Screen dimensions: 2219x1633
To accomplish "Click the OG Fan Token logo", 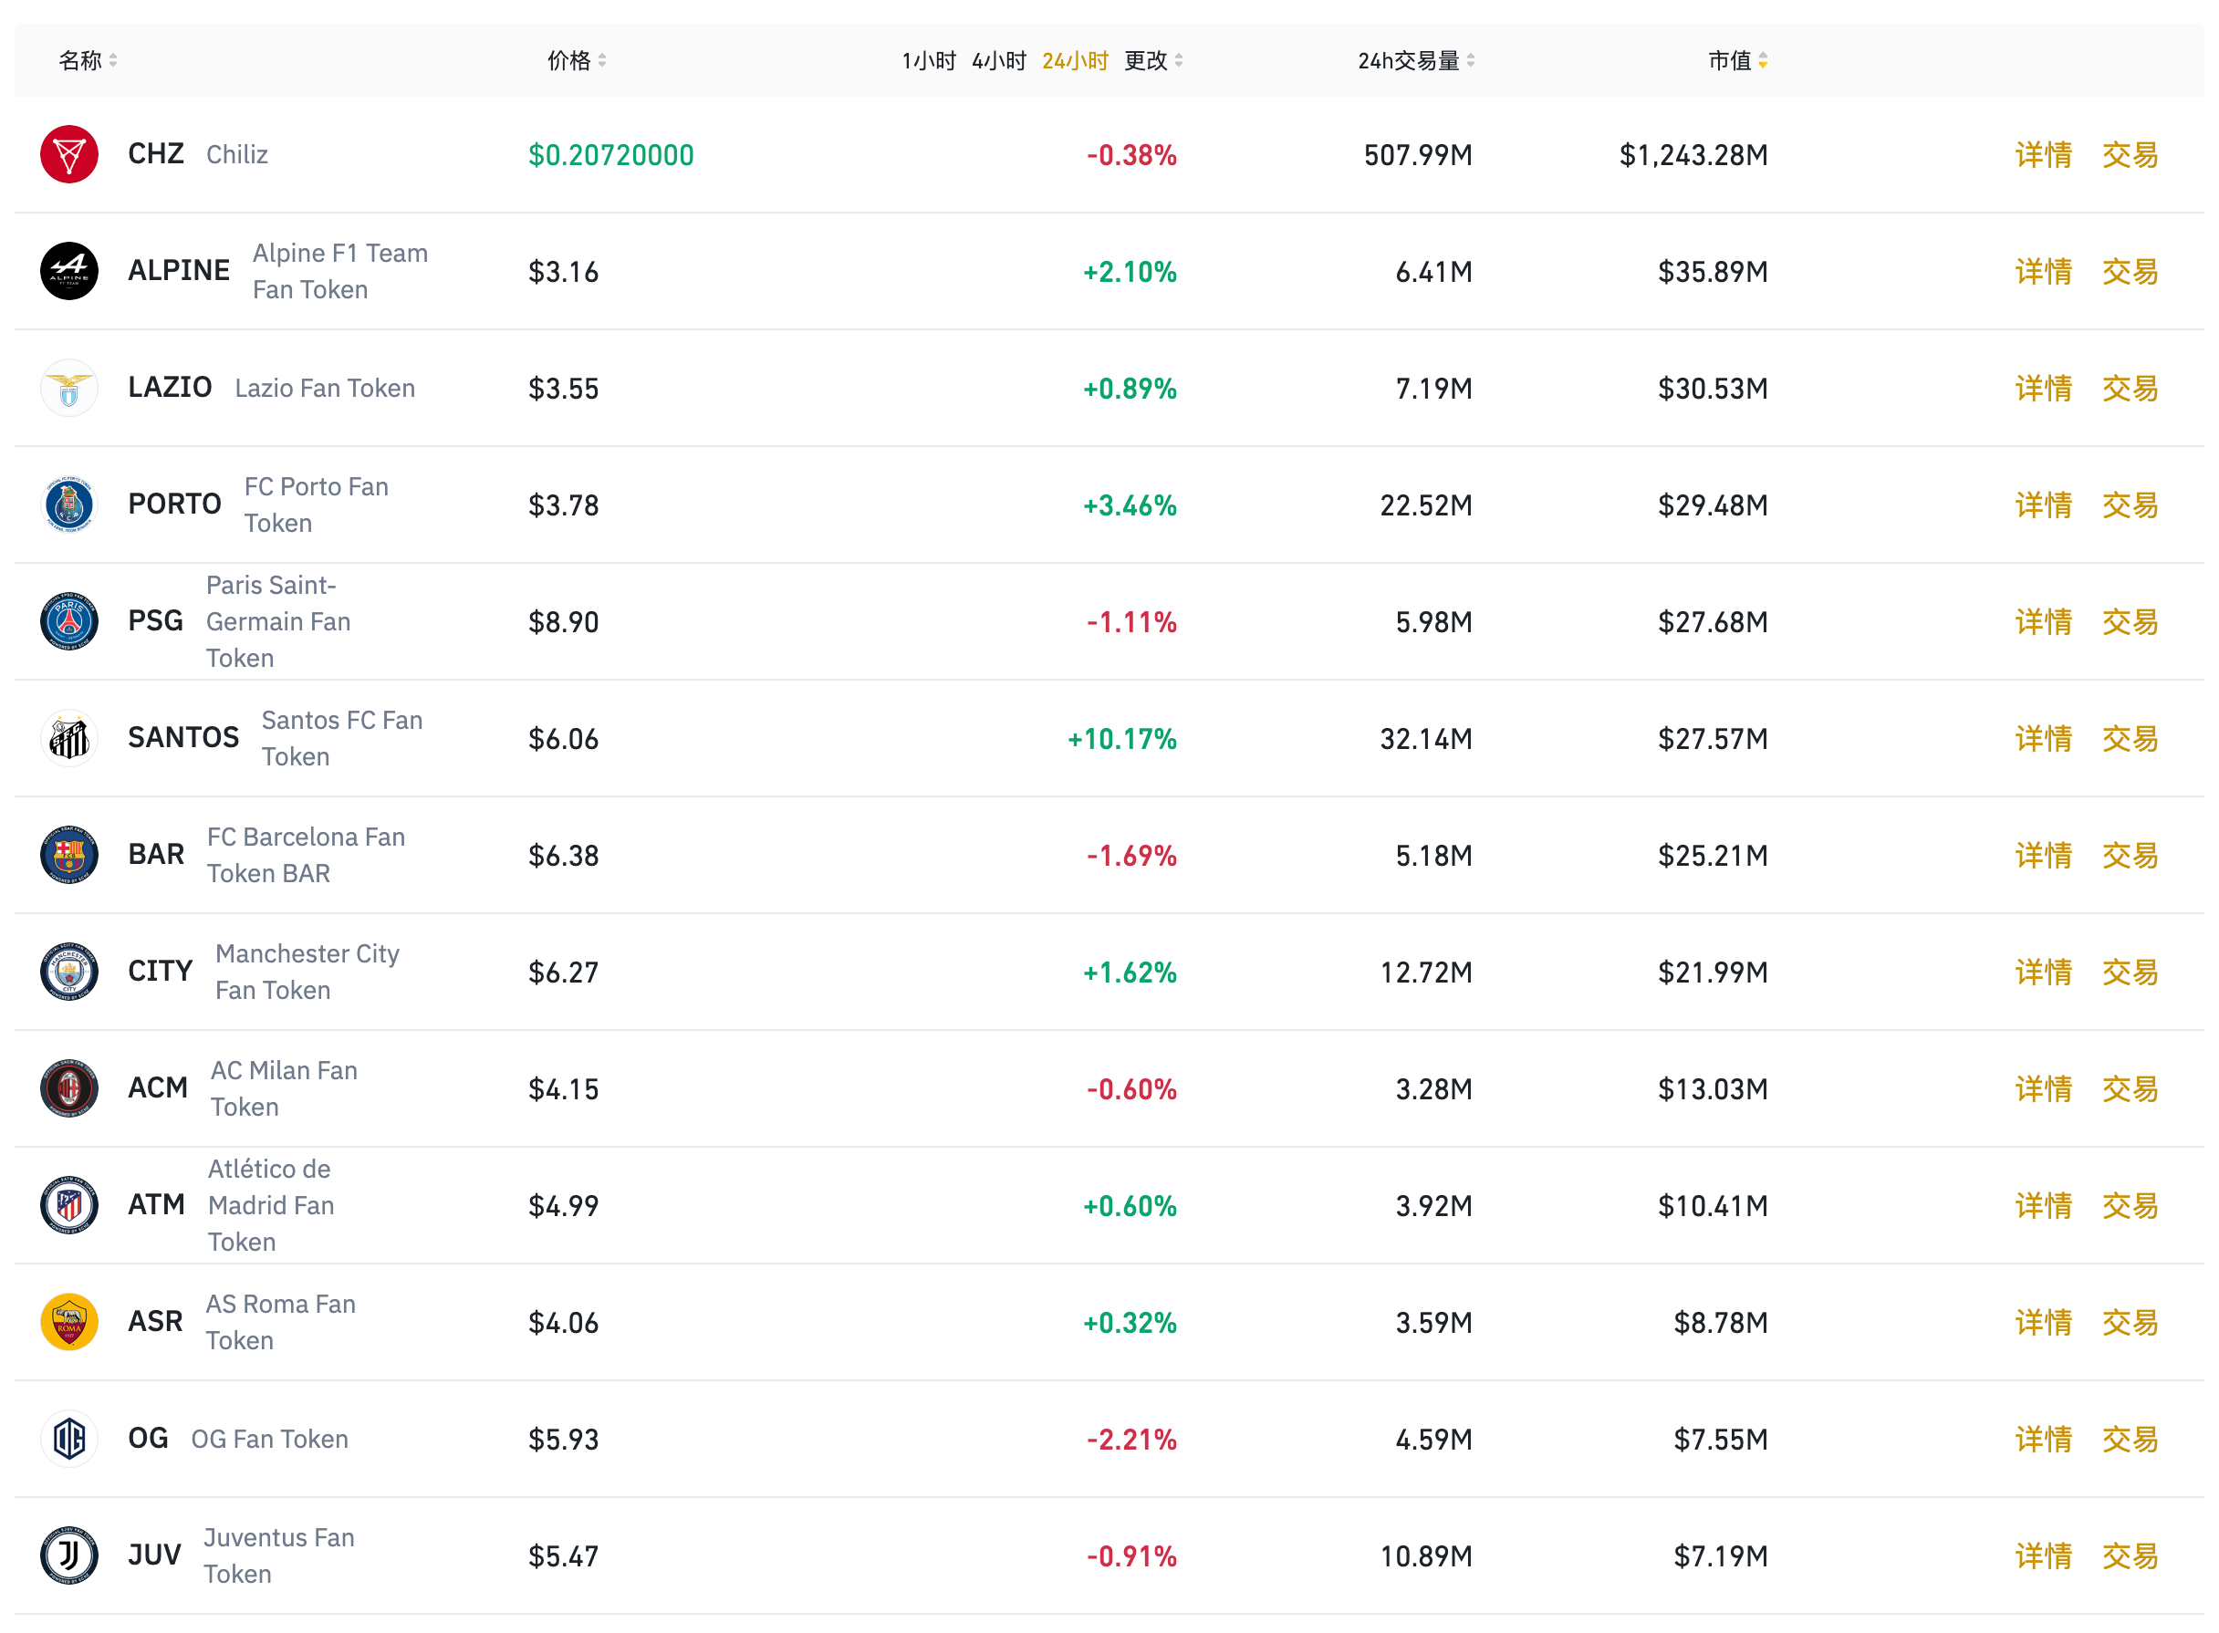I will (69, 1437).
